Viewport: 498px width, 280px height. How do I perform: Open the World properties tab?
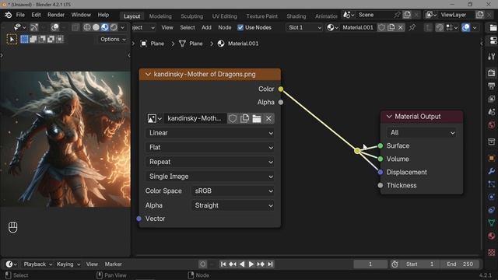491,124
